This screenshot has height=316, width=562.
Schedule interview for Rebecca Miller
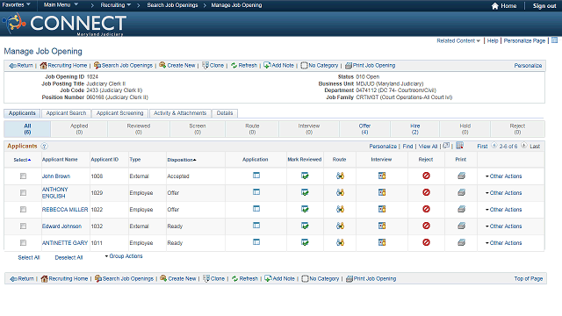pyautogui.click(x=382, y=209)
